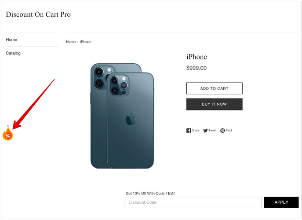Image resolution: width=302 pixels, height=220 pixels.
Task: Click the iPhone product title heading
Action: pyautogui.click(x=196, y=57)
